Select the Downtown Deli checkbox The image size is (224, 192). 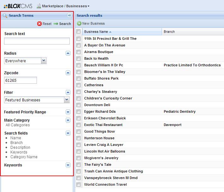[78, 105]
